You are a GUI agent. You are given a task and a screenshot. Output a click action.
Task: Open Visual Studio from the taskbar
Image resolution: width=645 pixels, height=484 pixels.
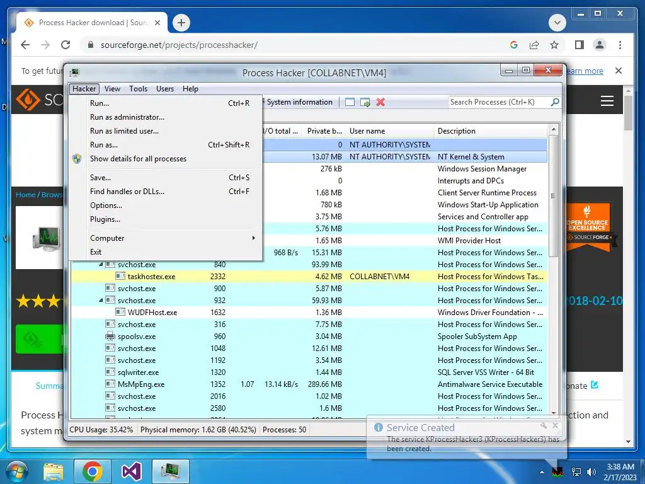point(131,471)
